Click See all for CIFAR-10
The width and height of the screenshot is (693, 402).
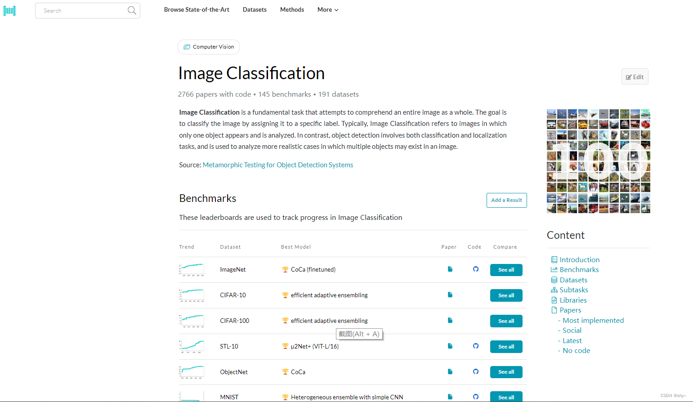coord(506,295)
